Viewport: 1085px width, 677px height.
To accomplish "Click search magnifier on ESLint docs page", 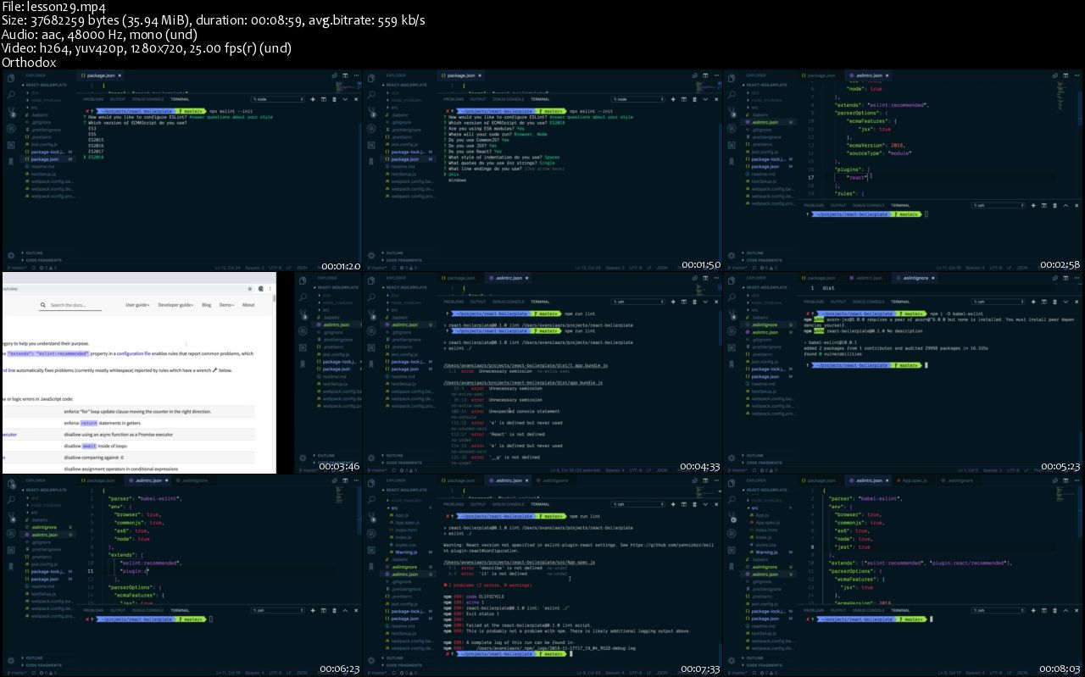I will point(42,305).
